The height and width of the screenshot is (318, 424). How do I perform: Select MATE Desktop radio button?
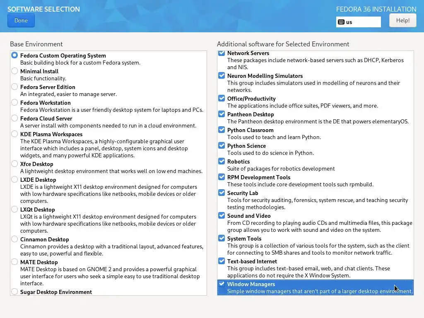tap(14, 262)
